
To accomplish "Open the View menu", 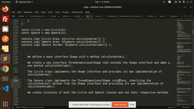I will click(43, 12).
